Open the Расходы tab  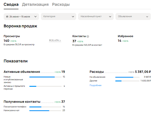[61, 4]
